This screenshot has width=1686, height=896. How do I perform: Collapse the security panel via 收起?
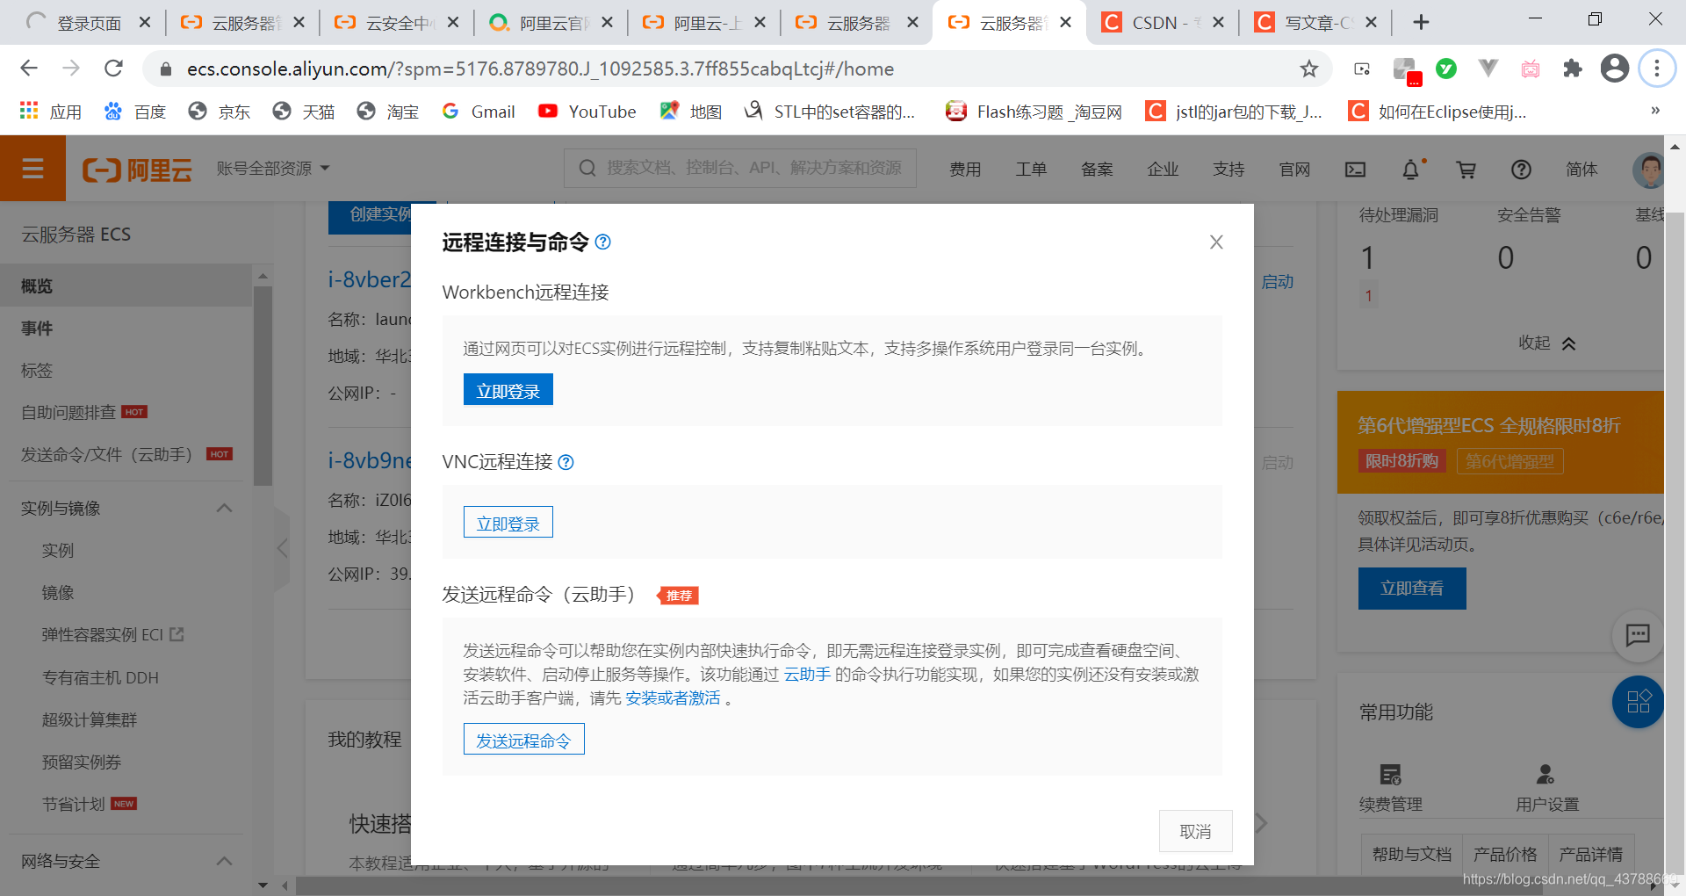click(x=1547, y=343)
